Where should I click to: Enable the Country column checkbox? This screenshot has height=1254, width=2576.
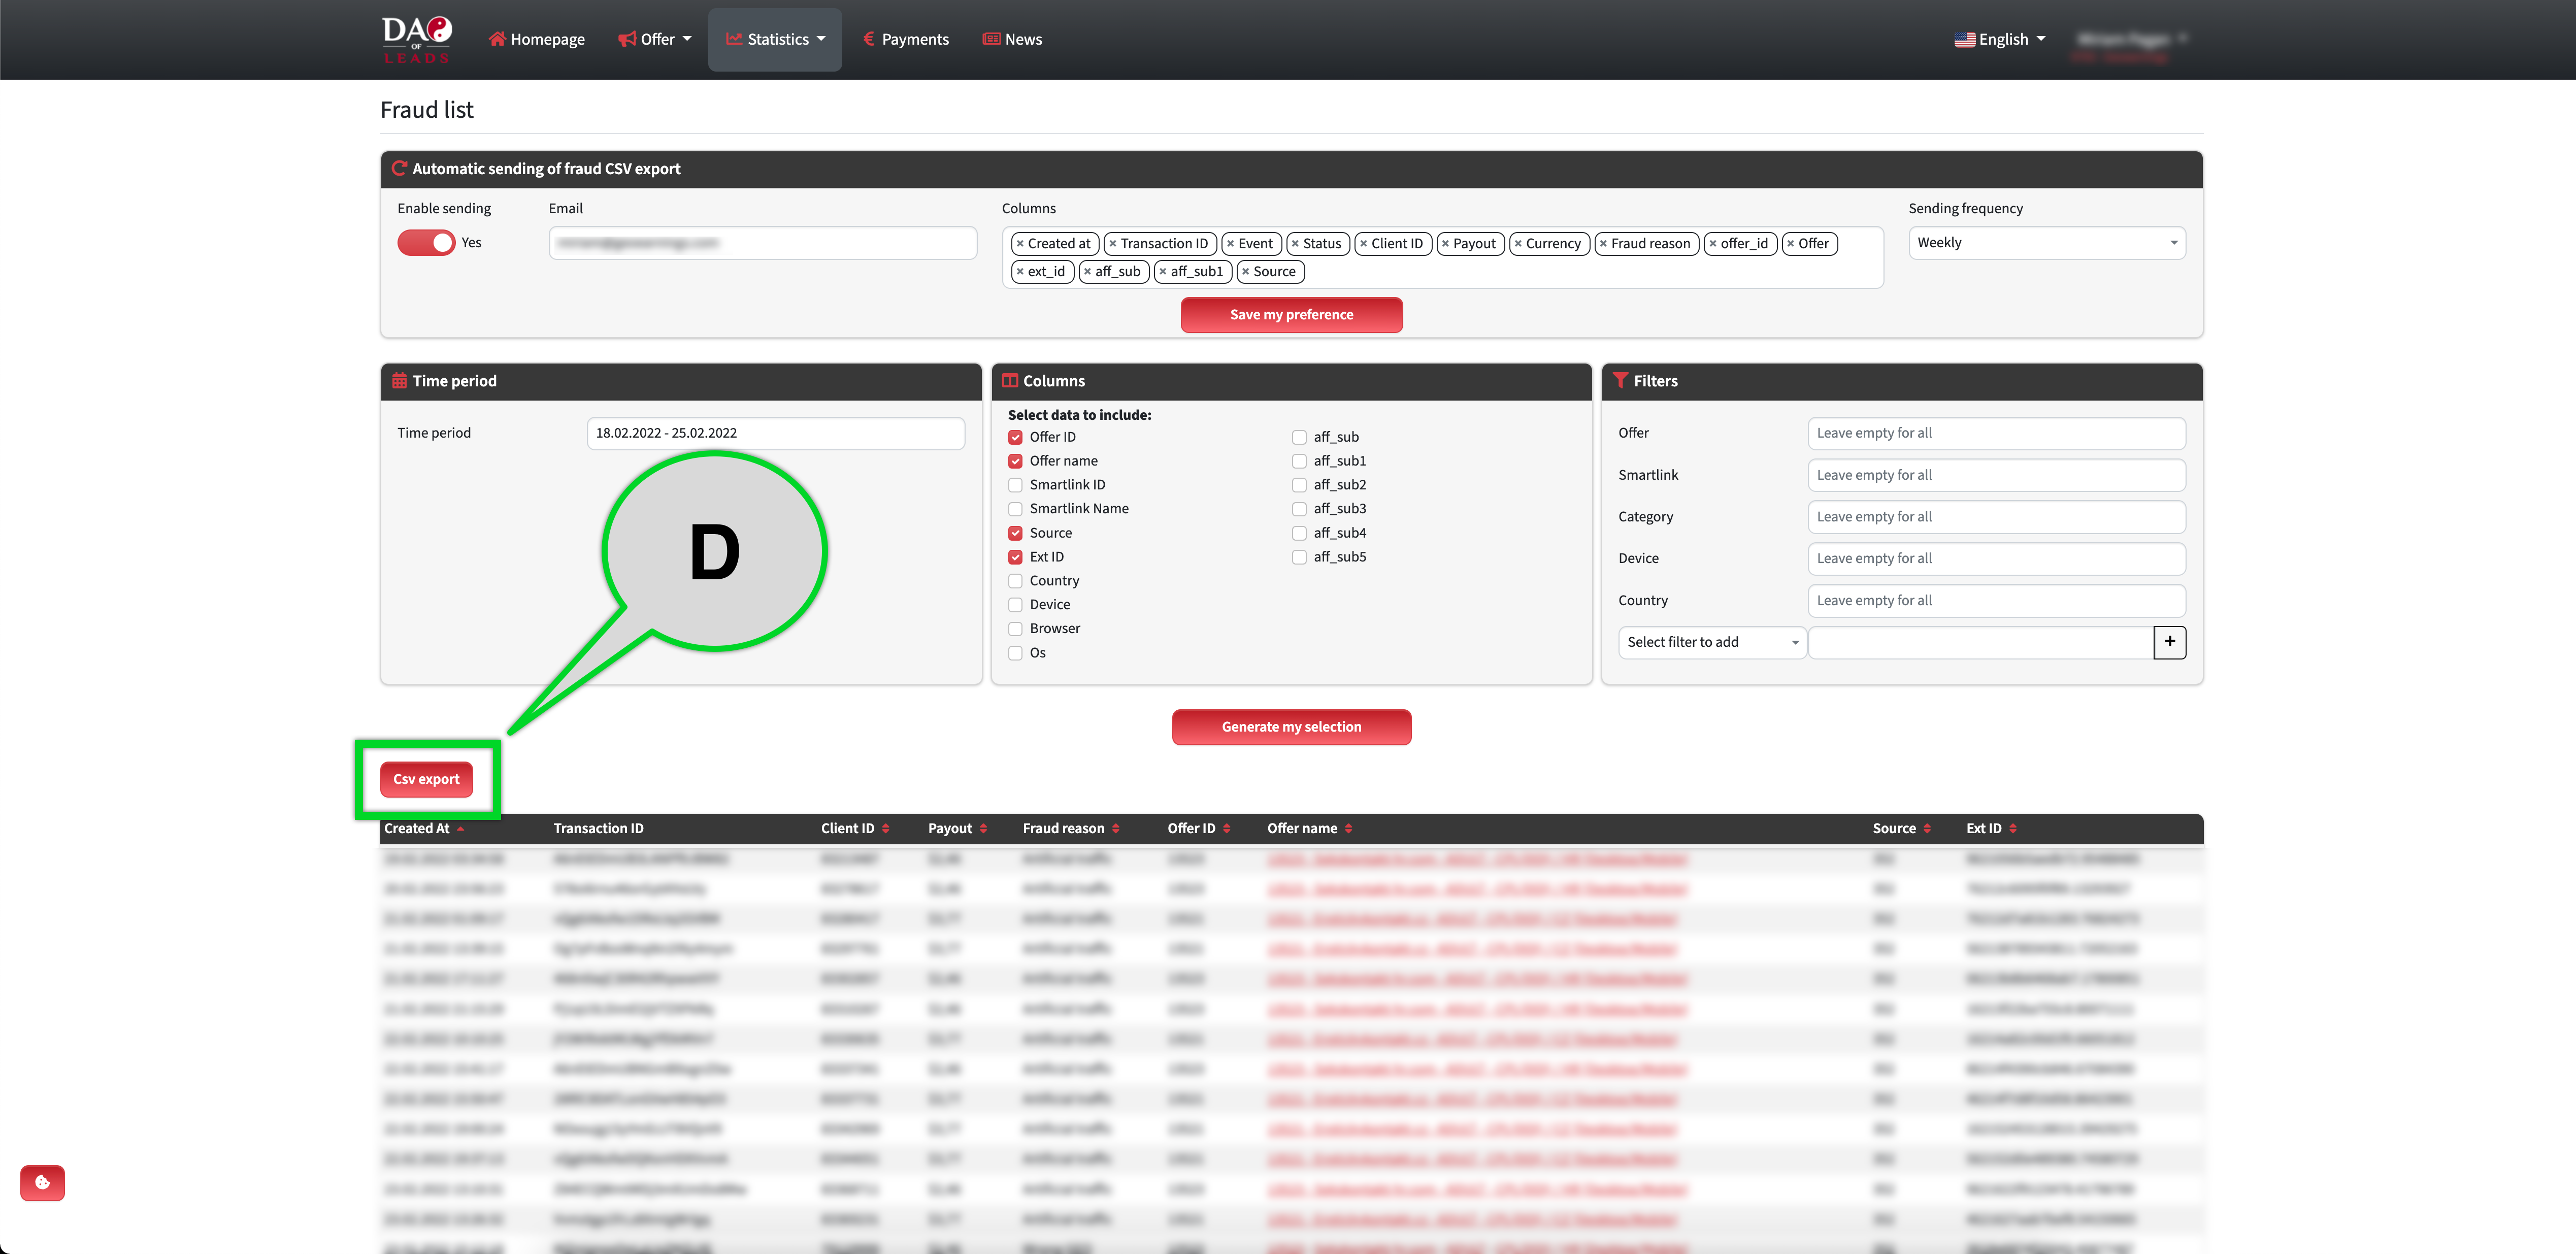point(1015,581)
